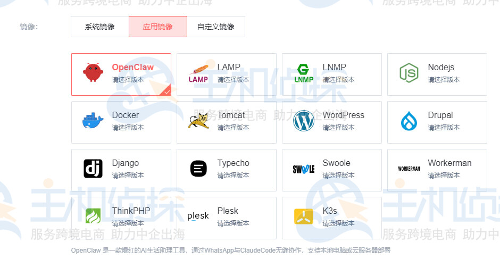Click the Drupal droplet icon
The image size is (500, 267).
(x=409, y=121)
